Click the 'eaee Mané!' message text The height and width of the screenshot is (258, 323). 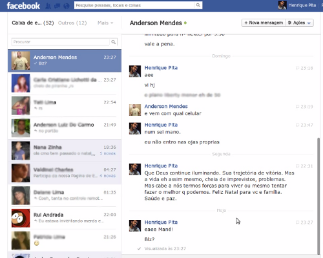[x=158, y=230]
